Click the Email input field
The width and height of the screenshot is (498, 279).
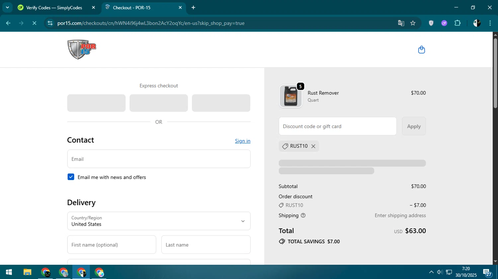[159, 159]
